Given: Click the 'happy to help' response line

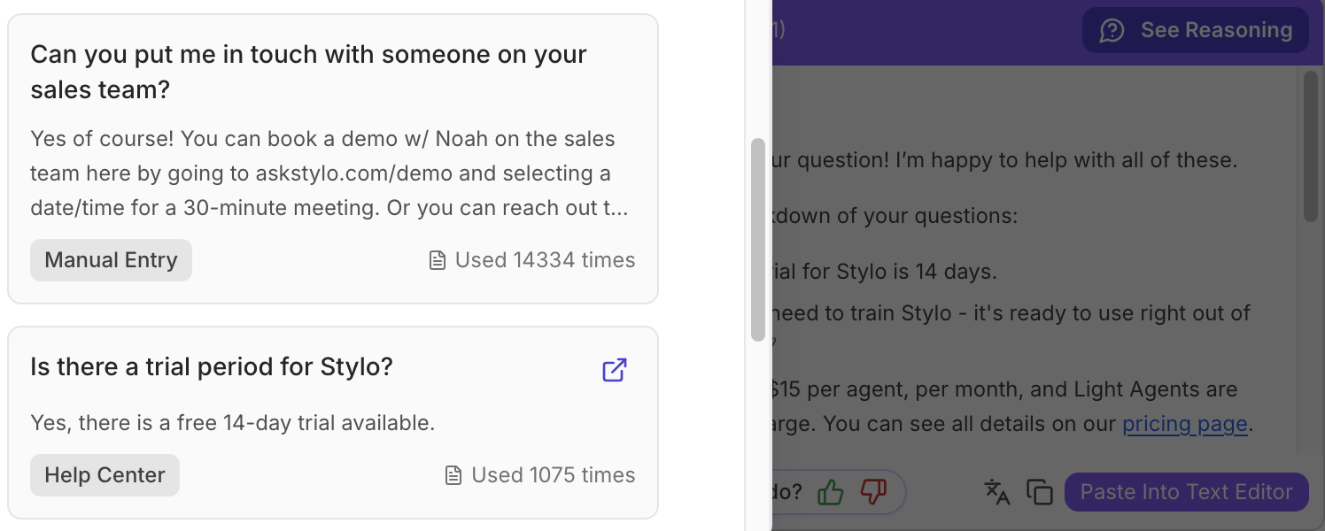Looking at the screenshot, I should 1004,160.
